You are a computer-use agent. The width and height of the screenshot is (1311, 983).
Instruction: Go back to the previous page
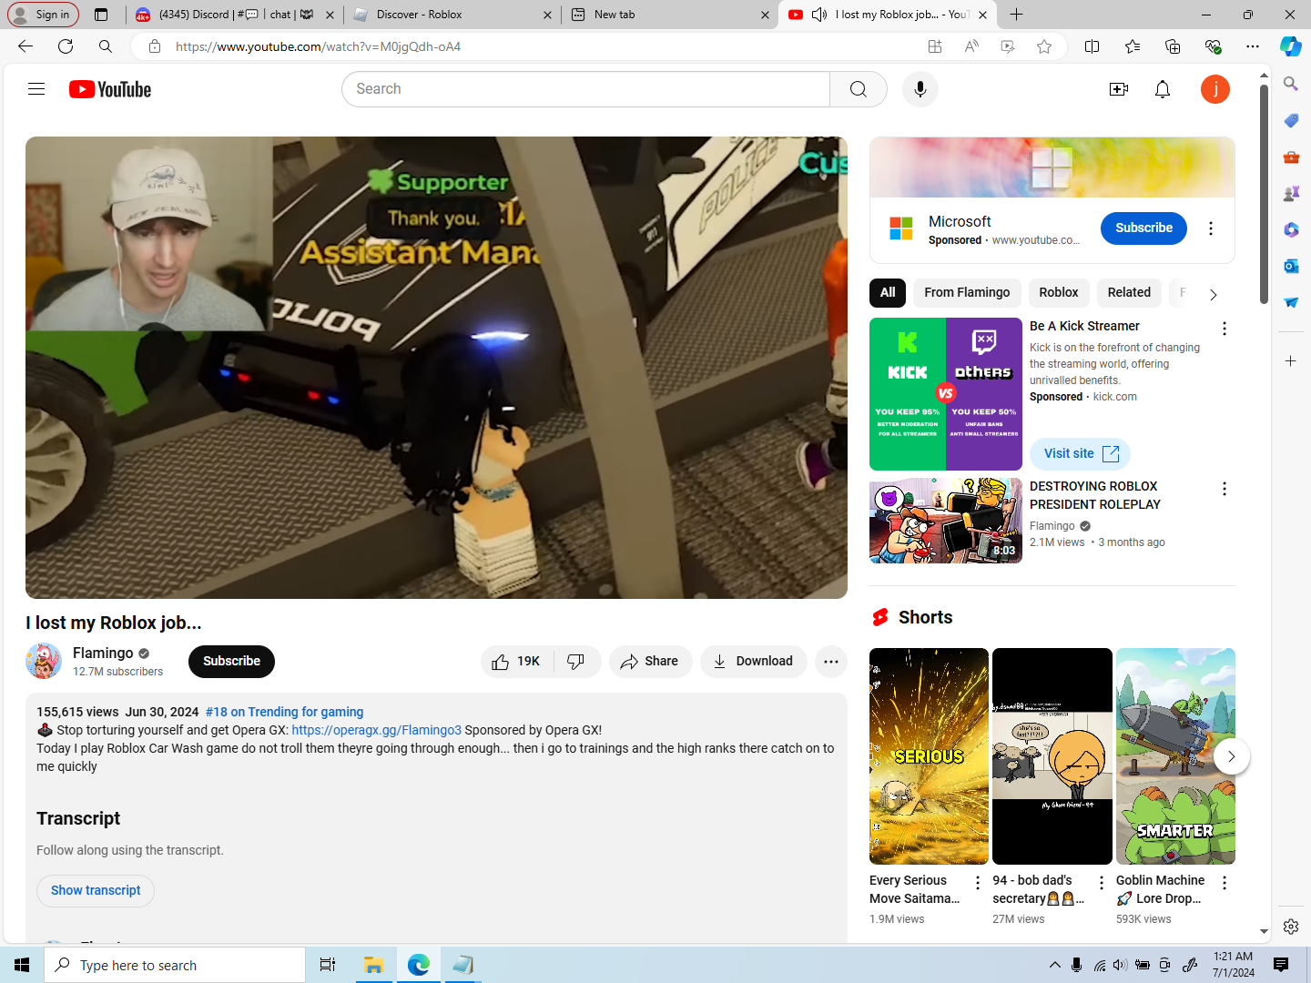pyautogui.click(x=25, y=46)
